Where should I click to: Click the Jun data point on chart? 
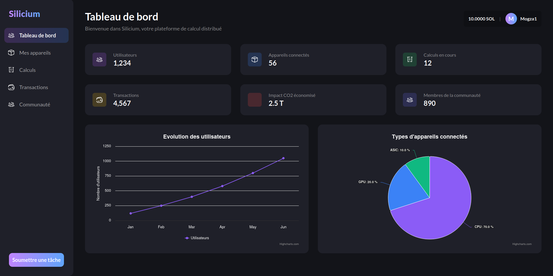[283, 158]
